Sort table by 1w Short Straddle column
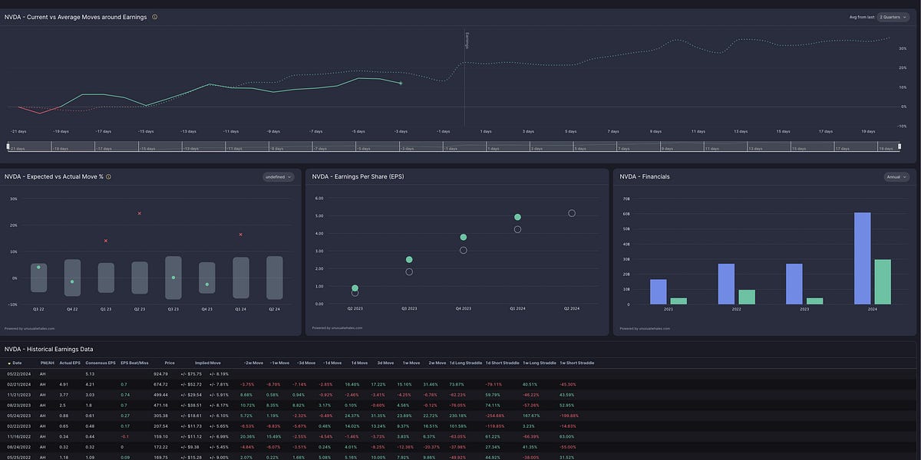Image resolution: width=921 pixels, height=460 pixels. click(x=576, y=363)
